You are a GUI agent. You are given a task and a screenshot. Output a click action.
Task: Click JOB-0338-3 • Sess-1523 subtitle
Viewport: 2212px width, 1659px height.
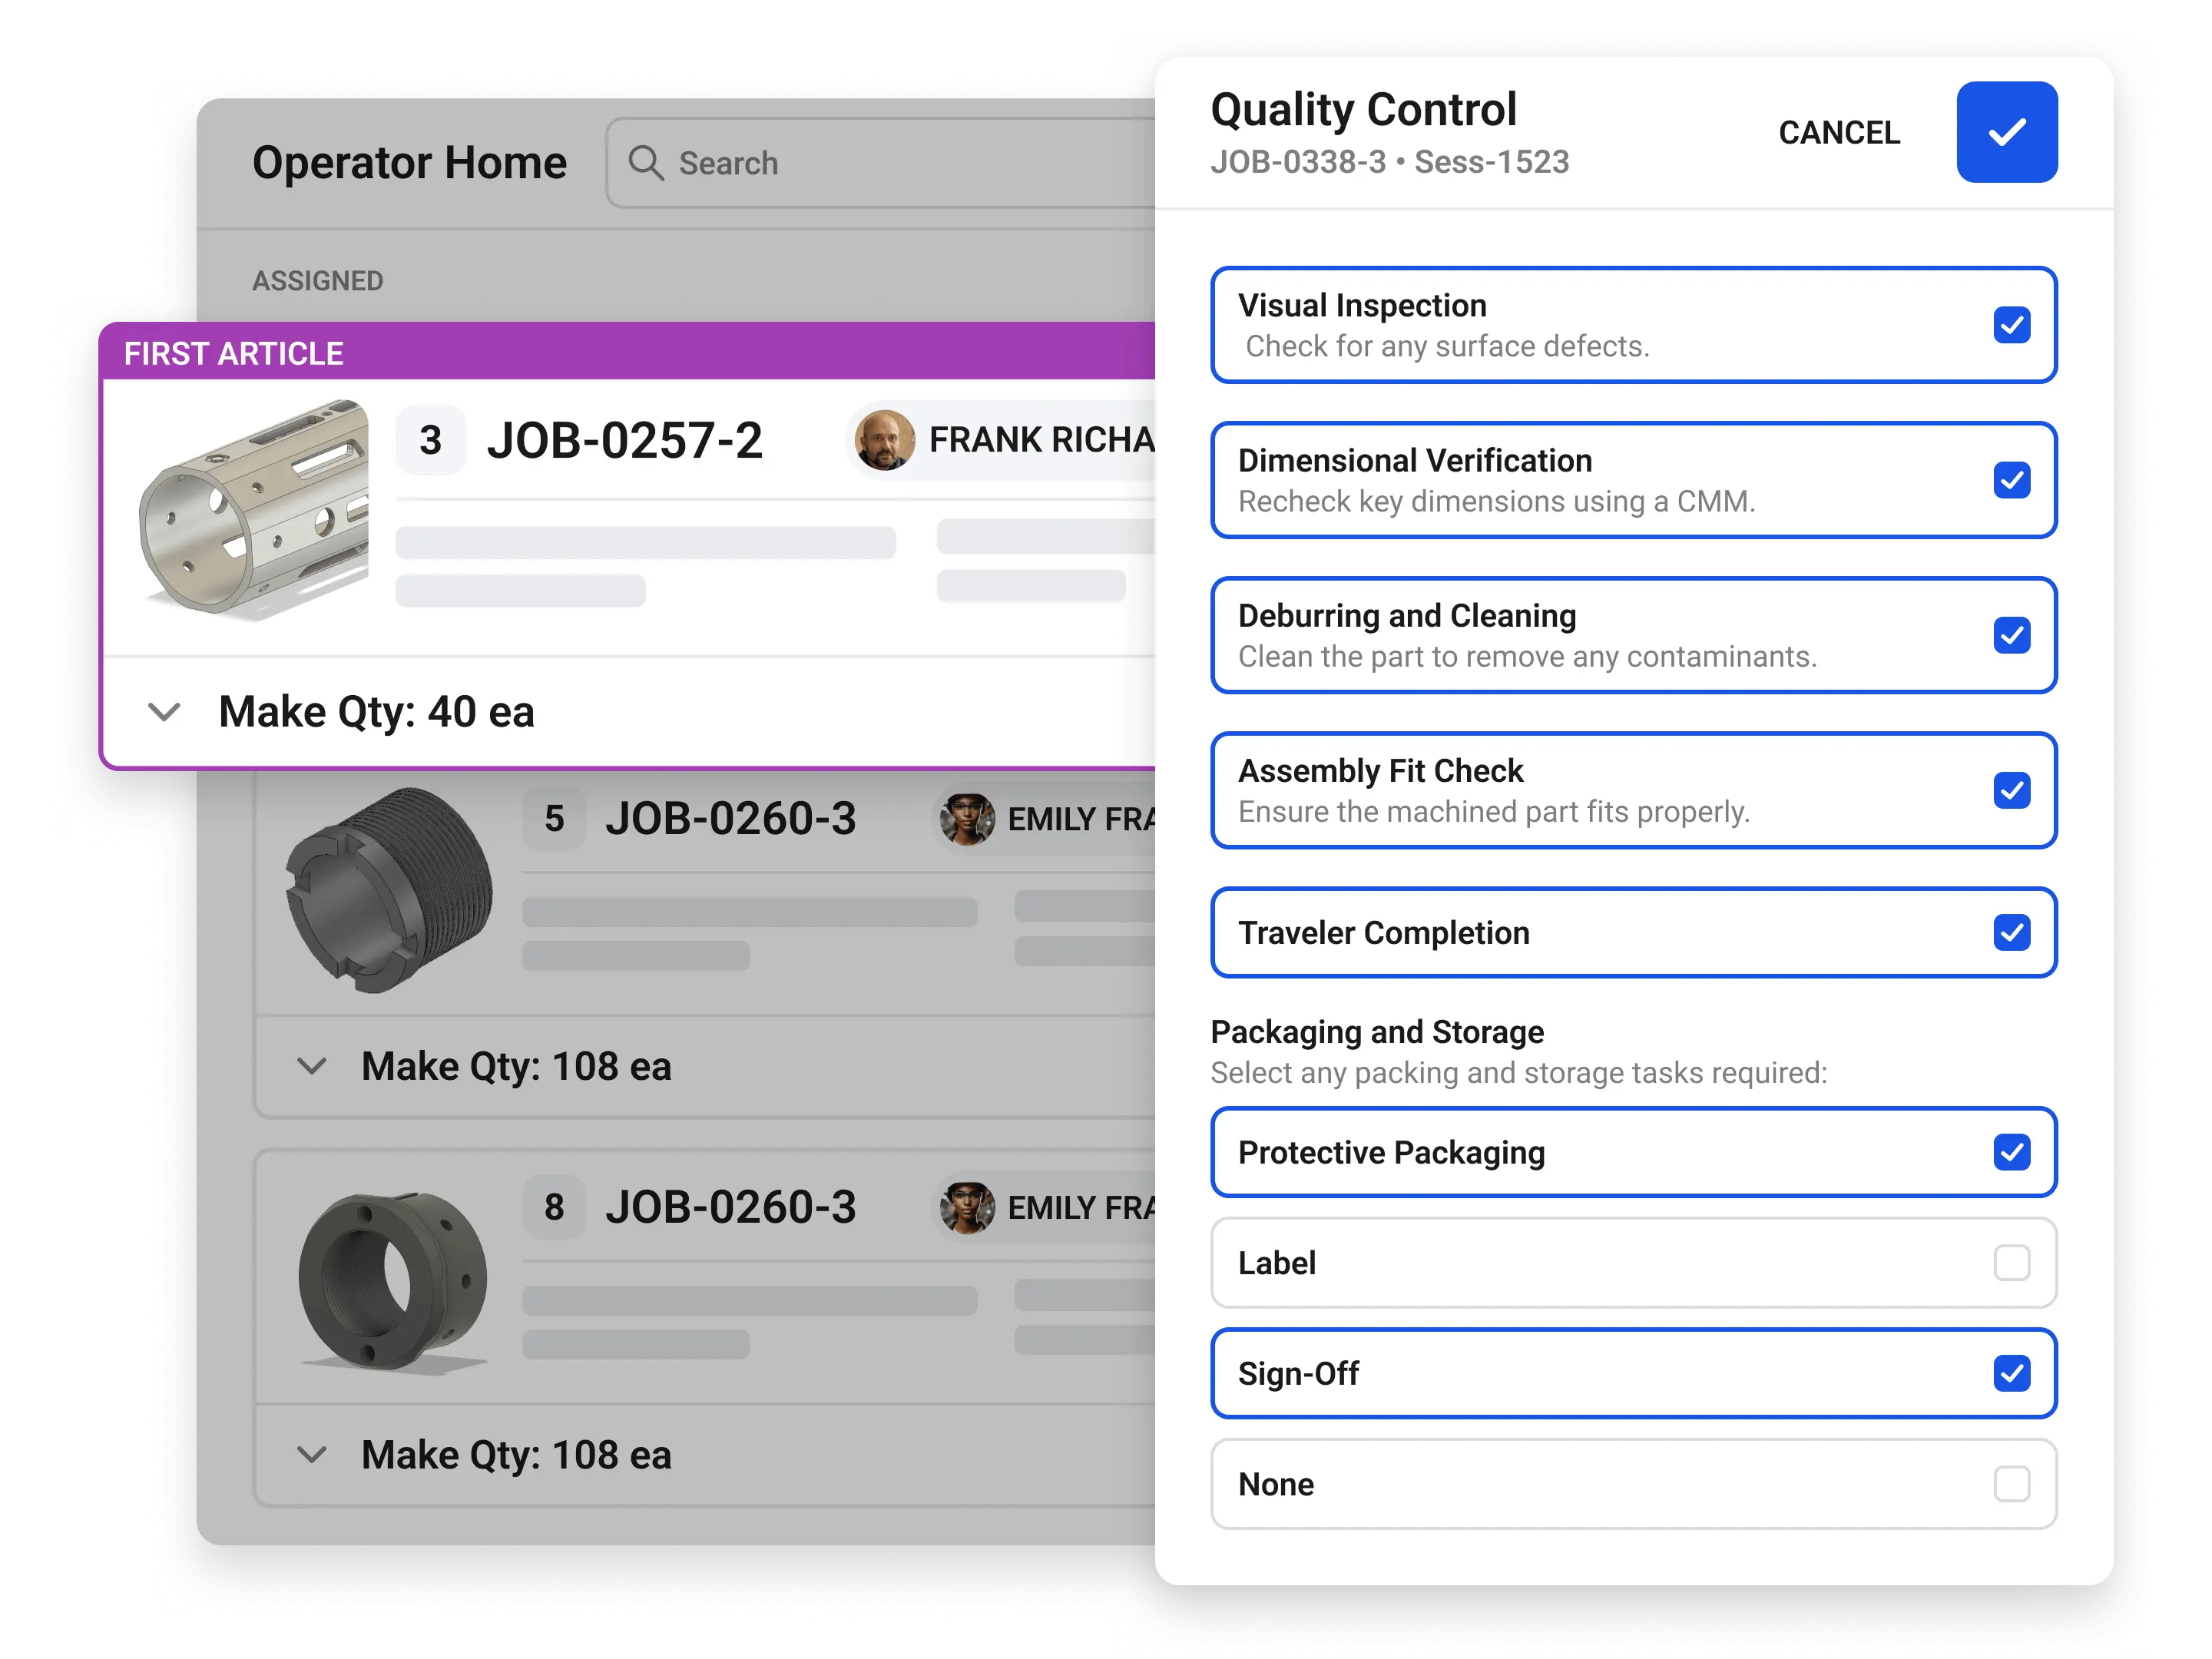point(1389,162)
